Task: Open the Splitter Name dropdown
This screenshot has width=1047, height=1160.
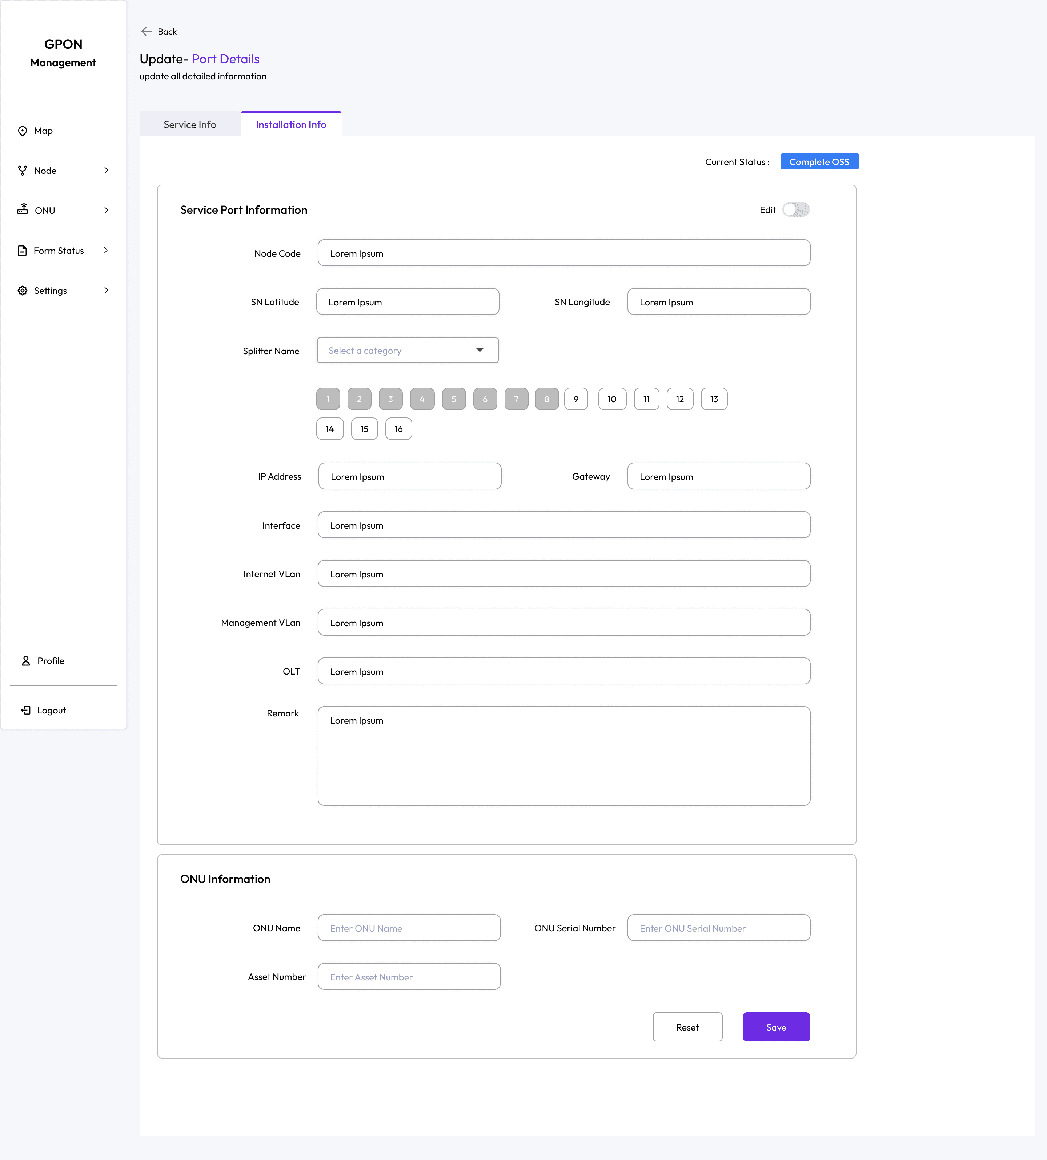Action: coord(407,351)
